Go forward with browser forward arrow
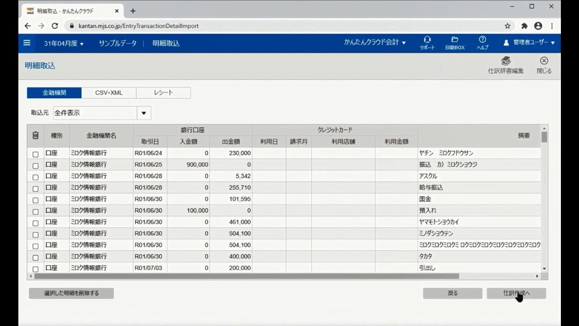 click(41, 26)
